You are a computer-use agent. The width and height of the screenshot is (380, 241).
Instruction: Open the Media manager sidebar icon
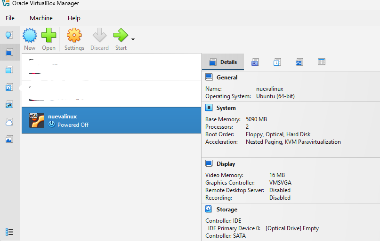pos(9,87)
